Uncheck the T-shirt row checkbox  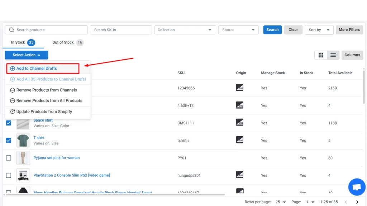click(x=9, y=141)
